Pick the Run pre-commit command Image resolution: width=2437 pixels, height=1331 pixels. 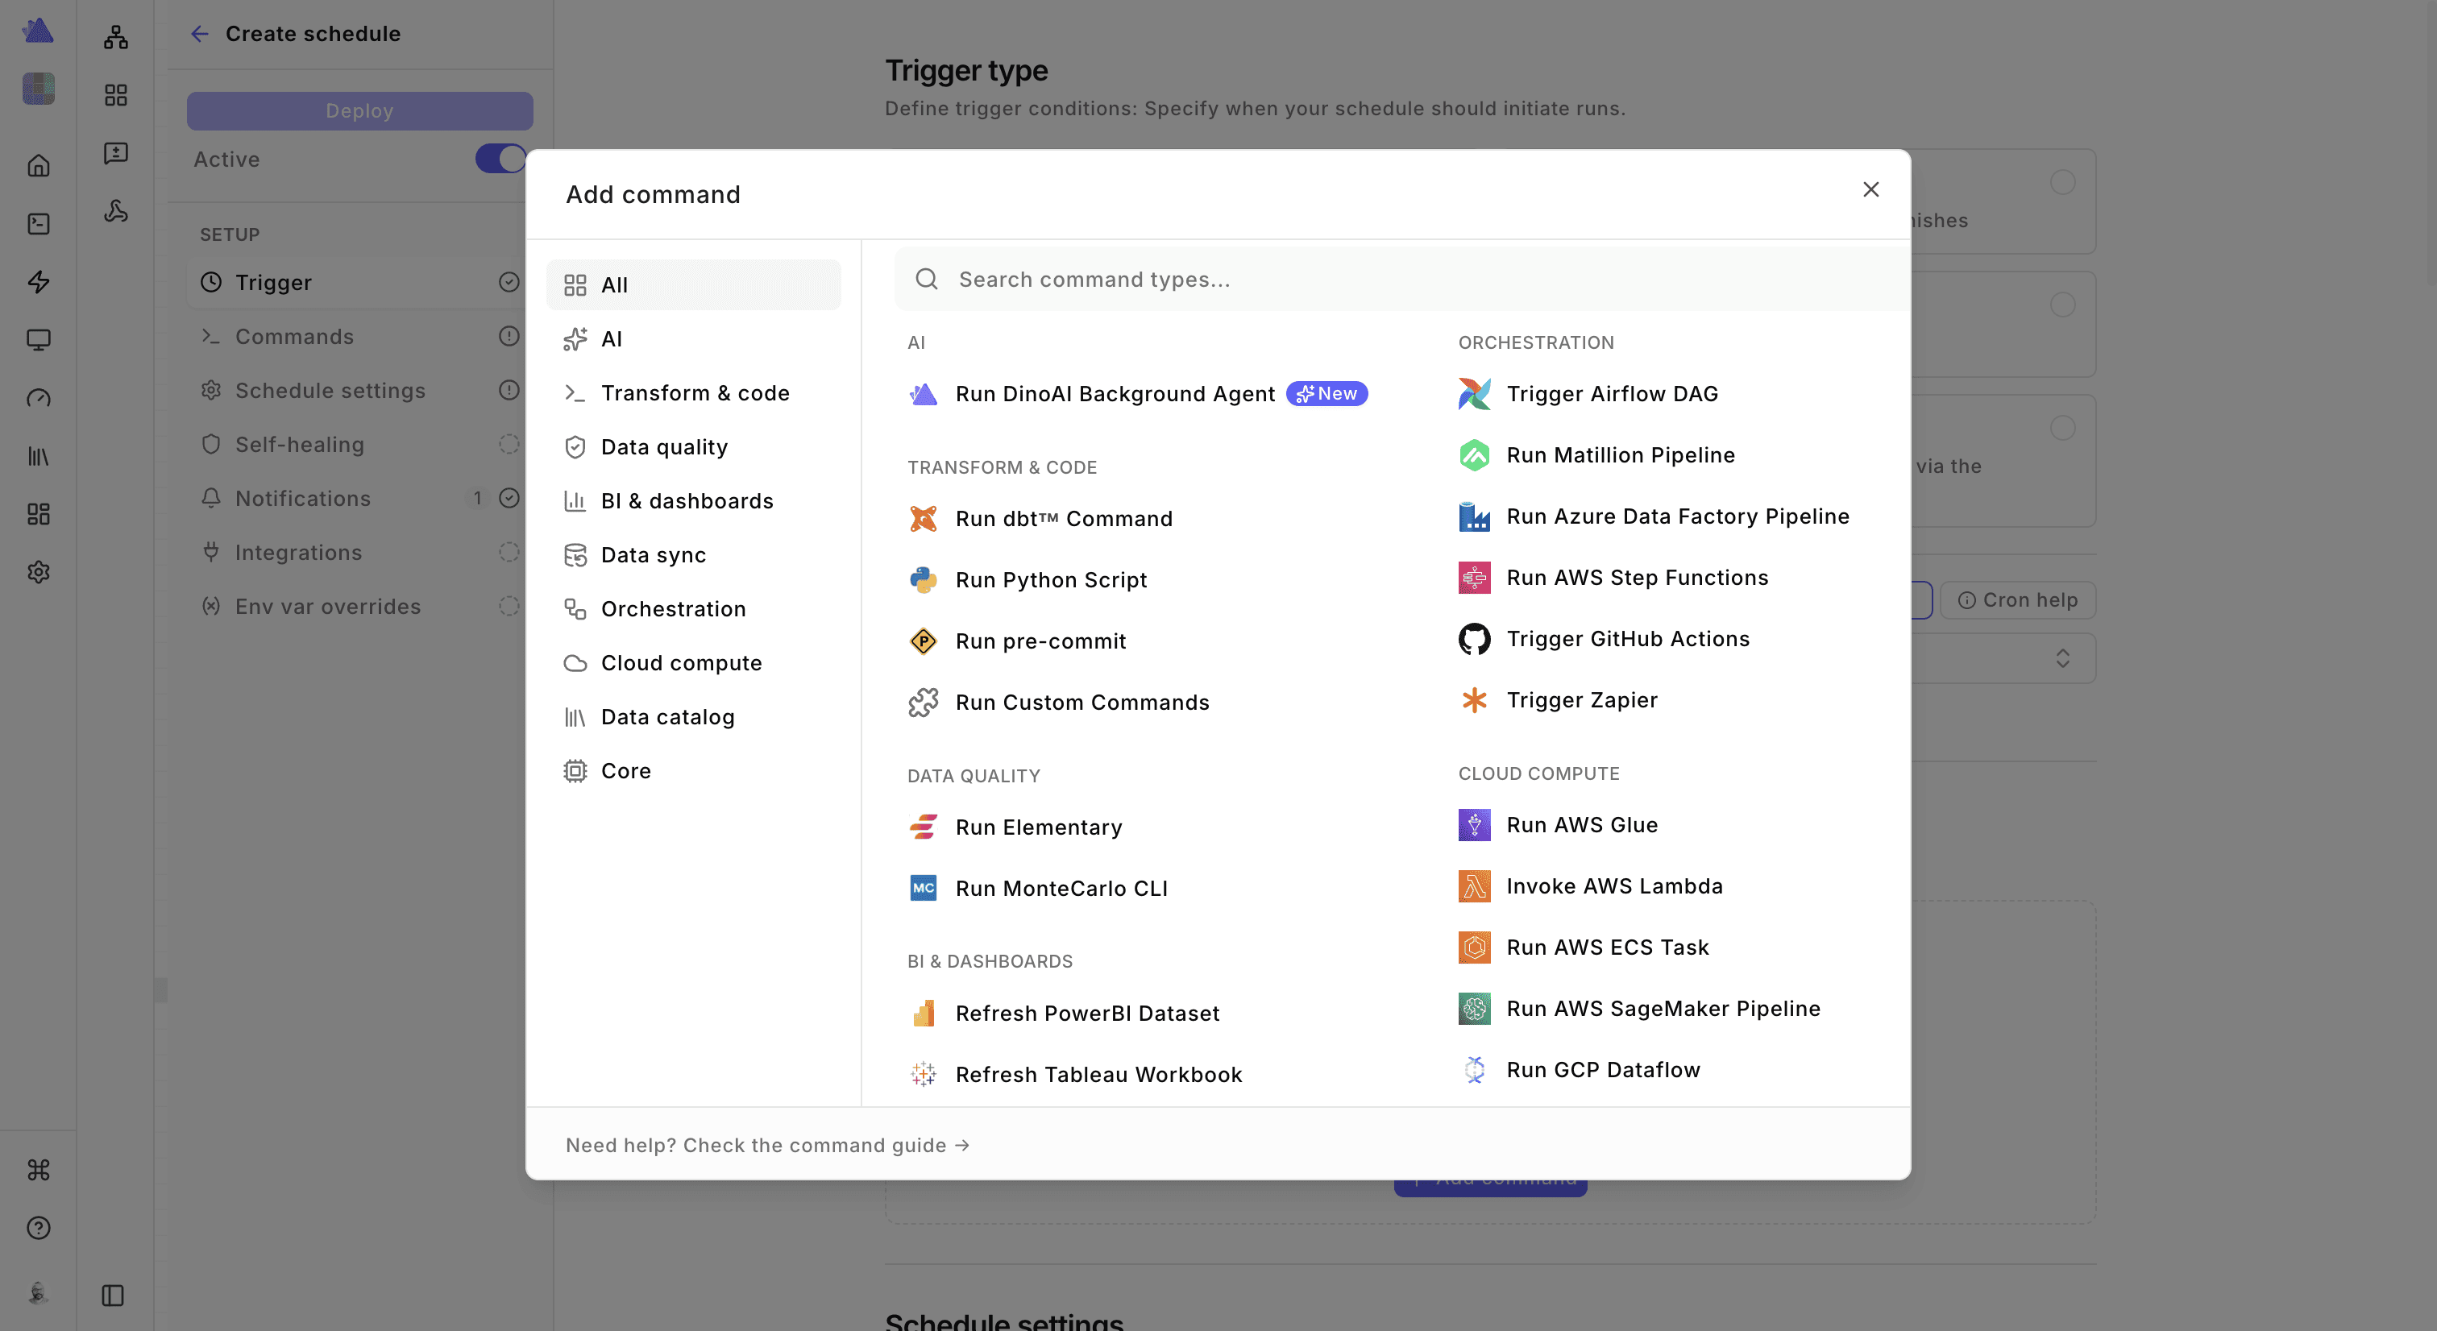click(x=1017, y=641)
